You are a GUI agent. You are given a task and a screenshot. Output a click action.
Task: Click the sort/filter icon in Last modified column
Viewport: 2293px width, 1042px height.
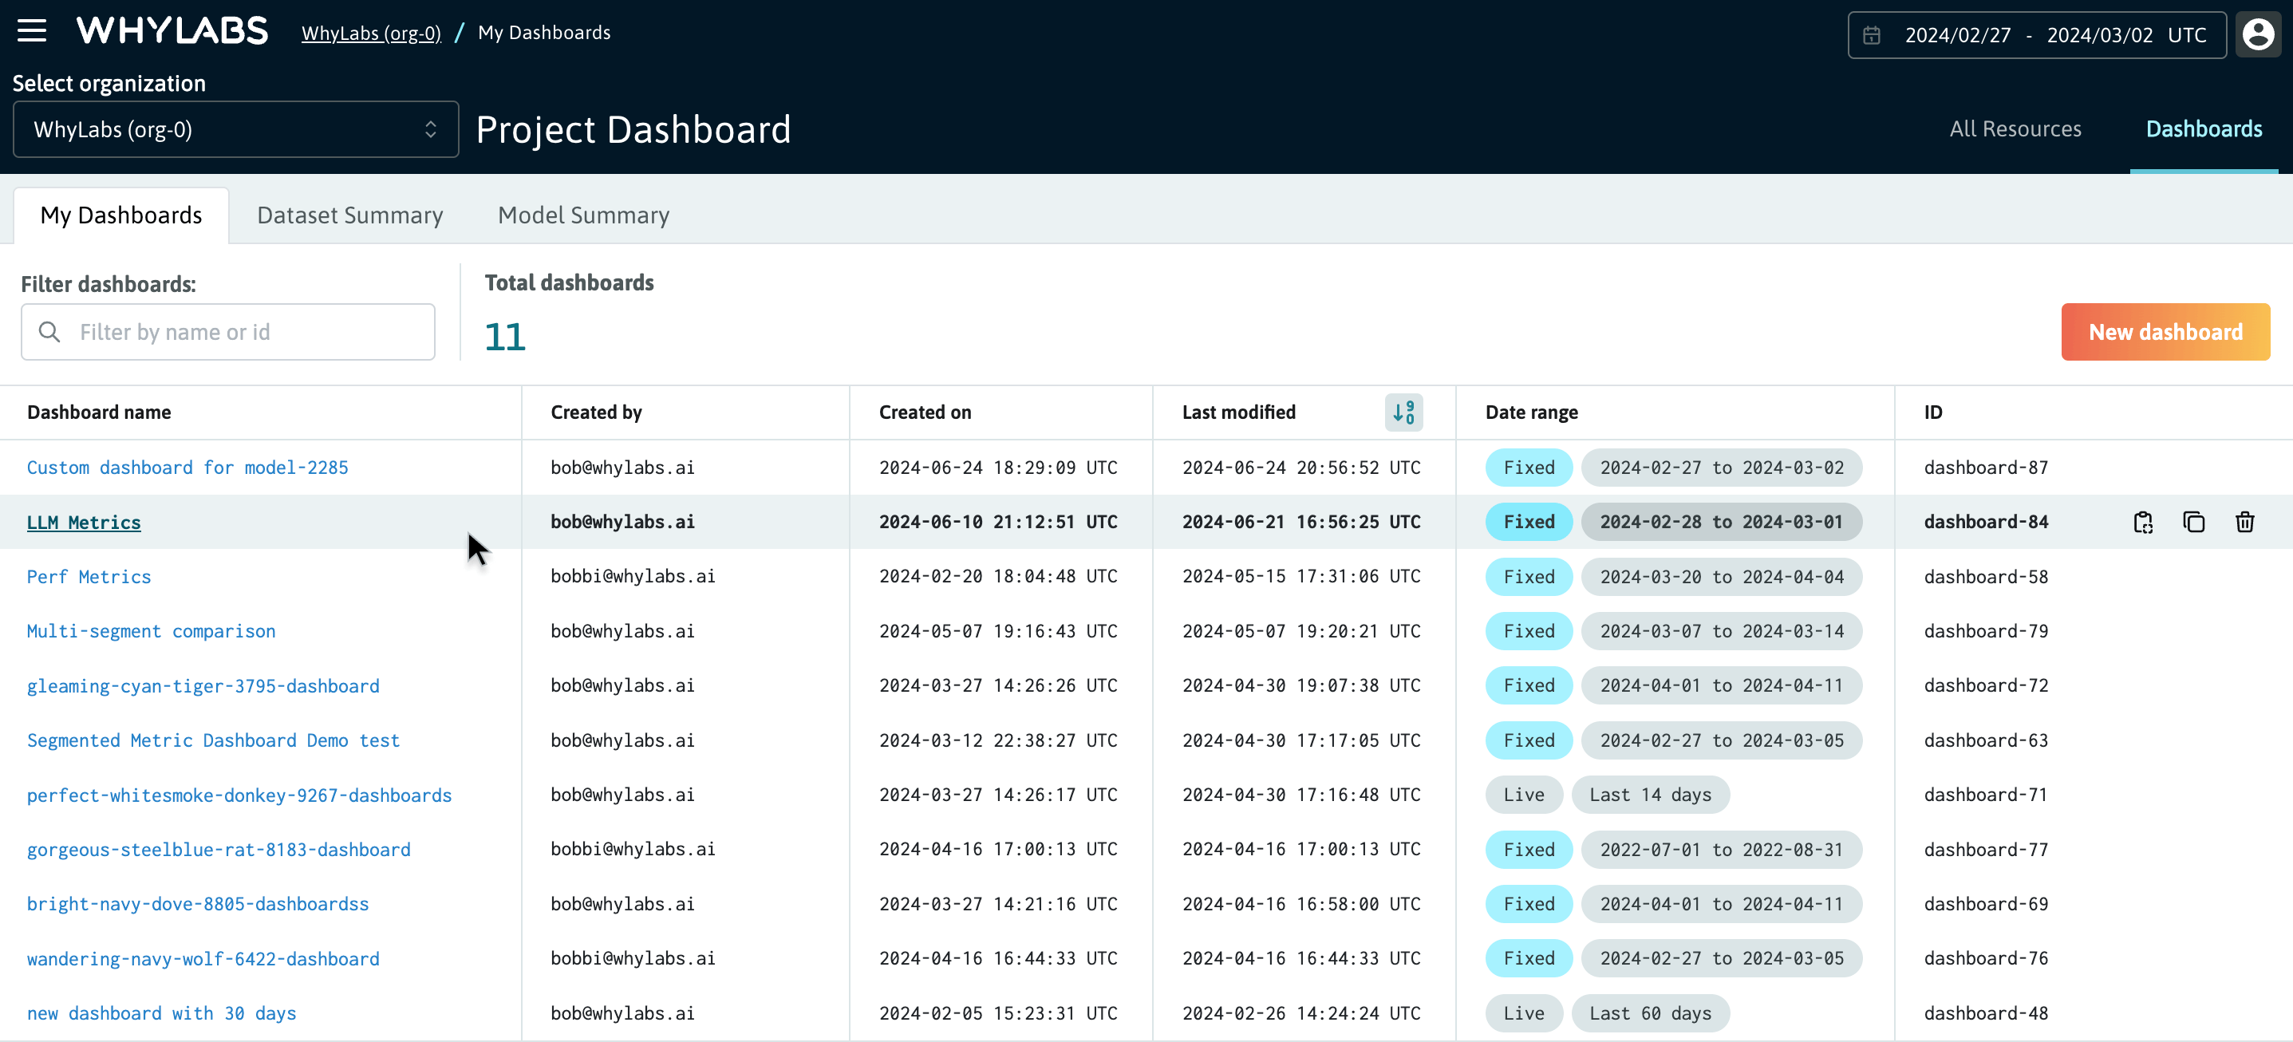(1404, 411)
